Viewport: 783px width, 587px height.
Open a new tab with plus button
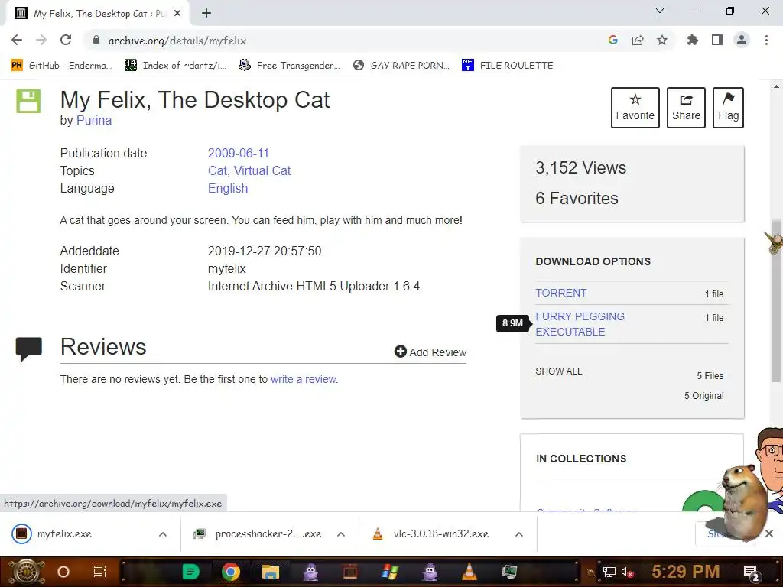point(206,13)
